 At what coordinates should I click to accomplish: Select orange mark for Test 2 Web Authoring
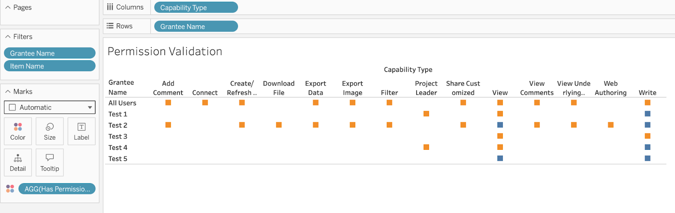pyautogui.click(x=610, y=125)
